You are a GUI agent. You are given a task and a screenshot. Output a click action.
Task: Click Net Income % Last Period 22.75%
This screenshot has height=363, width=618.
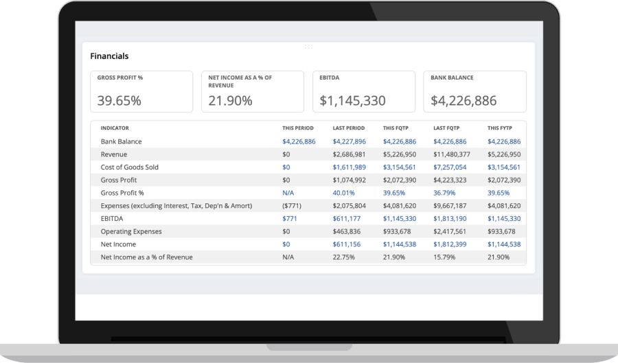pos(344,257)
